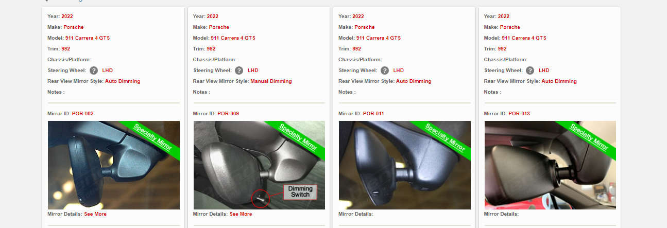
Task: Click the Manual Dimming mirror style text
Action: click(x=271, y=81)
